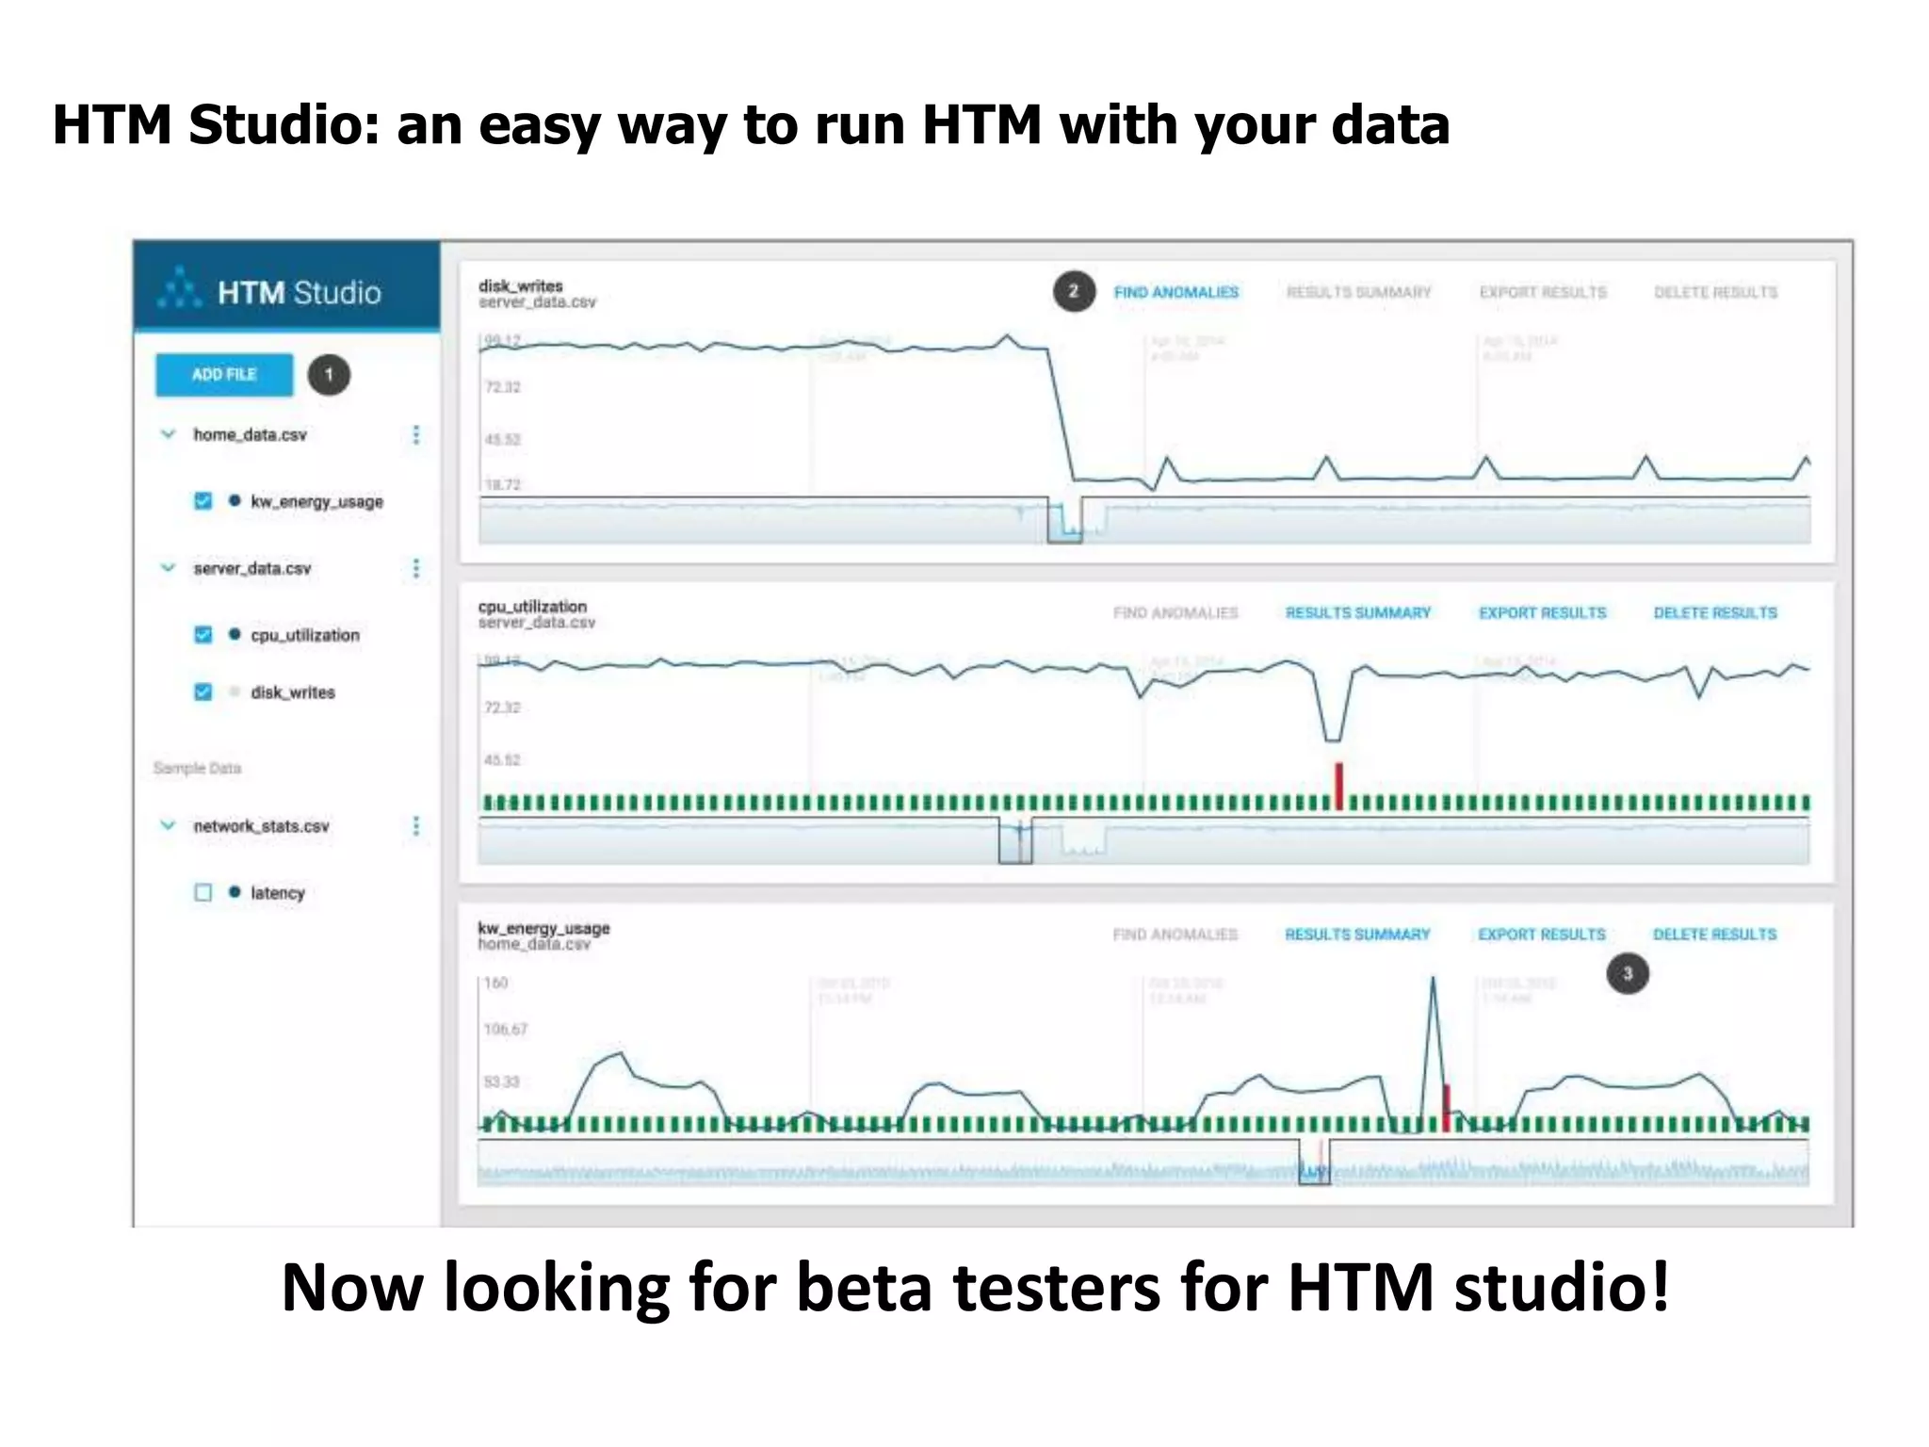1929x1447 pixels.
Task: Click kw_energy_usage color dot
Action: 235,500
